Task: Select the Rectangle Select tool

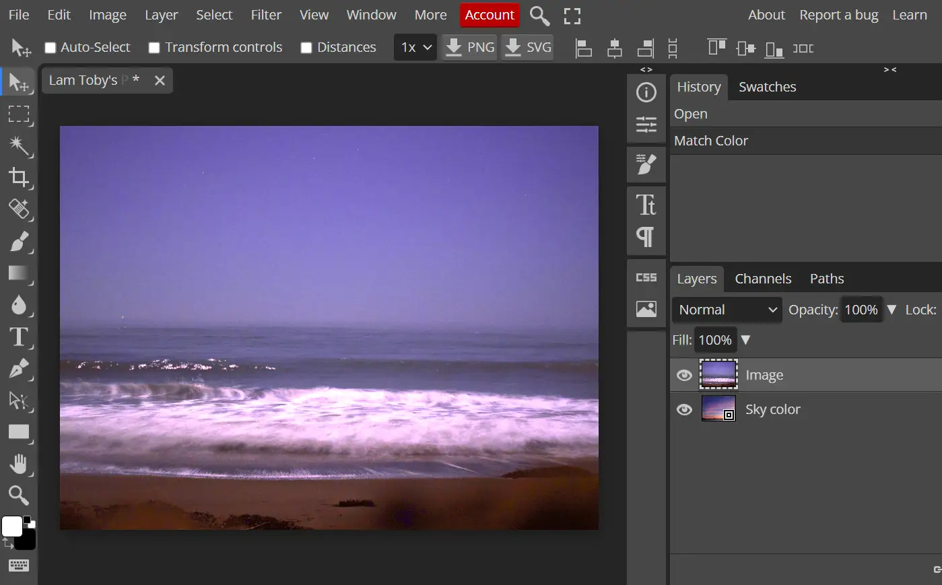Action: point(18,114)
